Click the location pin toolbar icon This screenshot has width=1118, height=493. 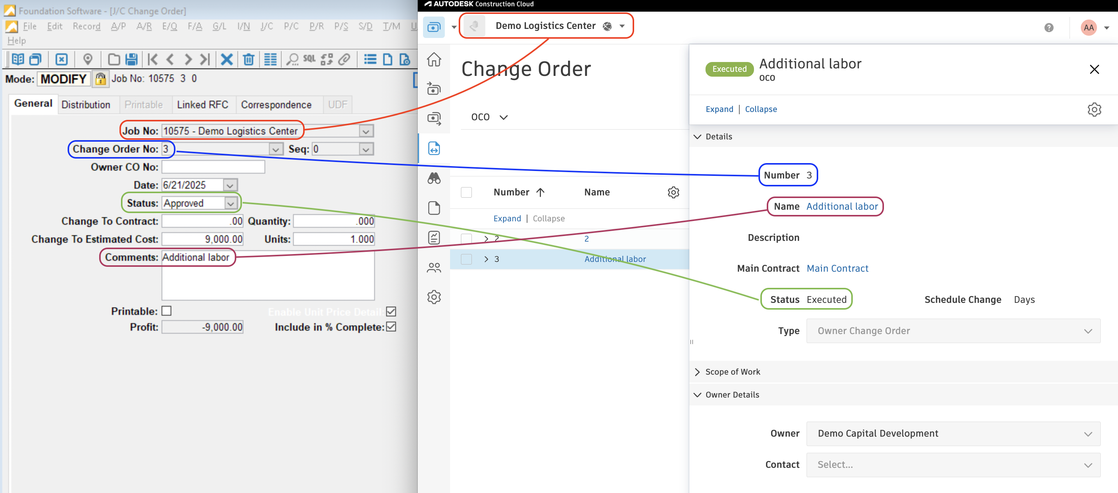(x=88, y=59)
